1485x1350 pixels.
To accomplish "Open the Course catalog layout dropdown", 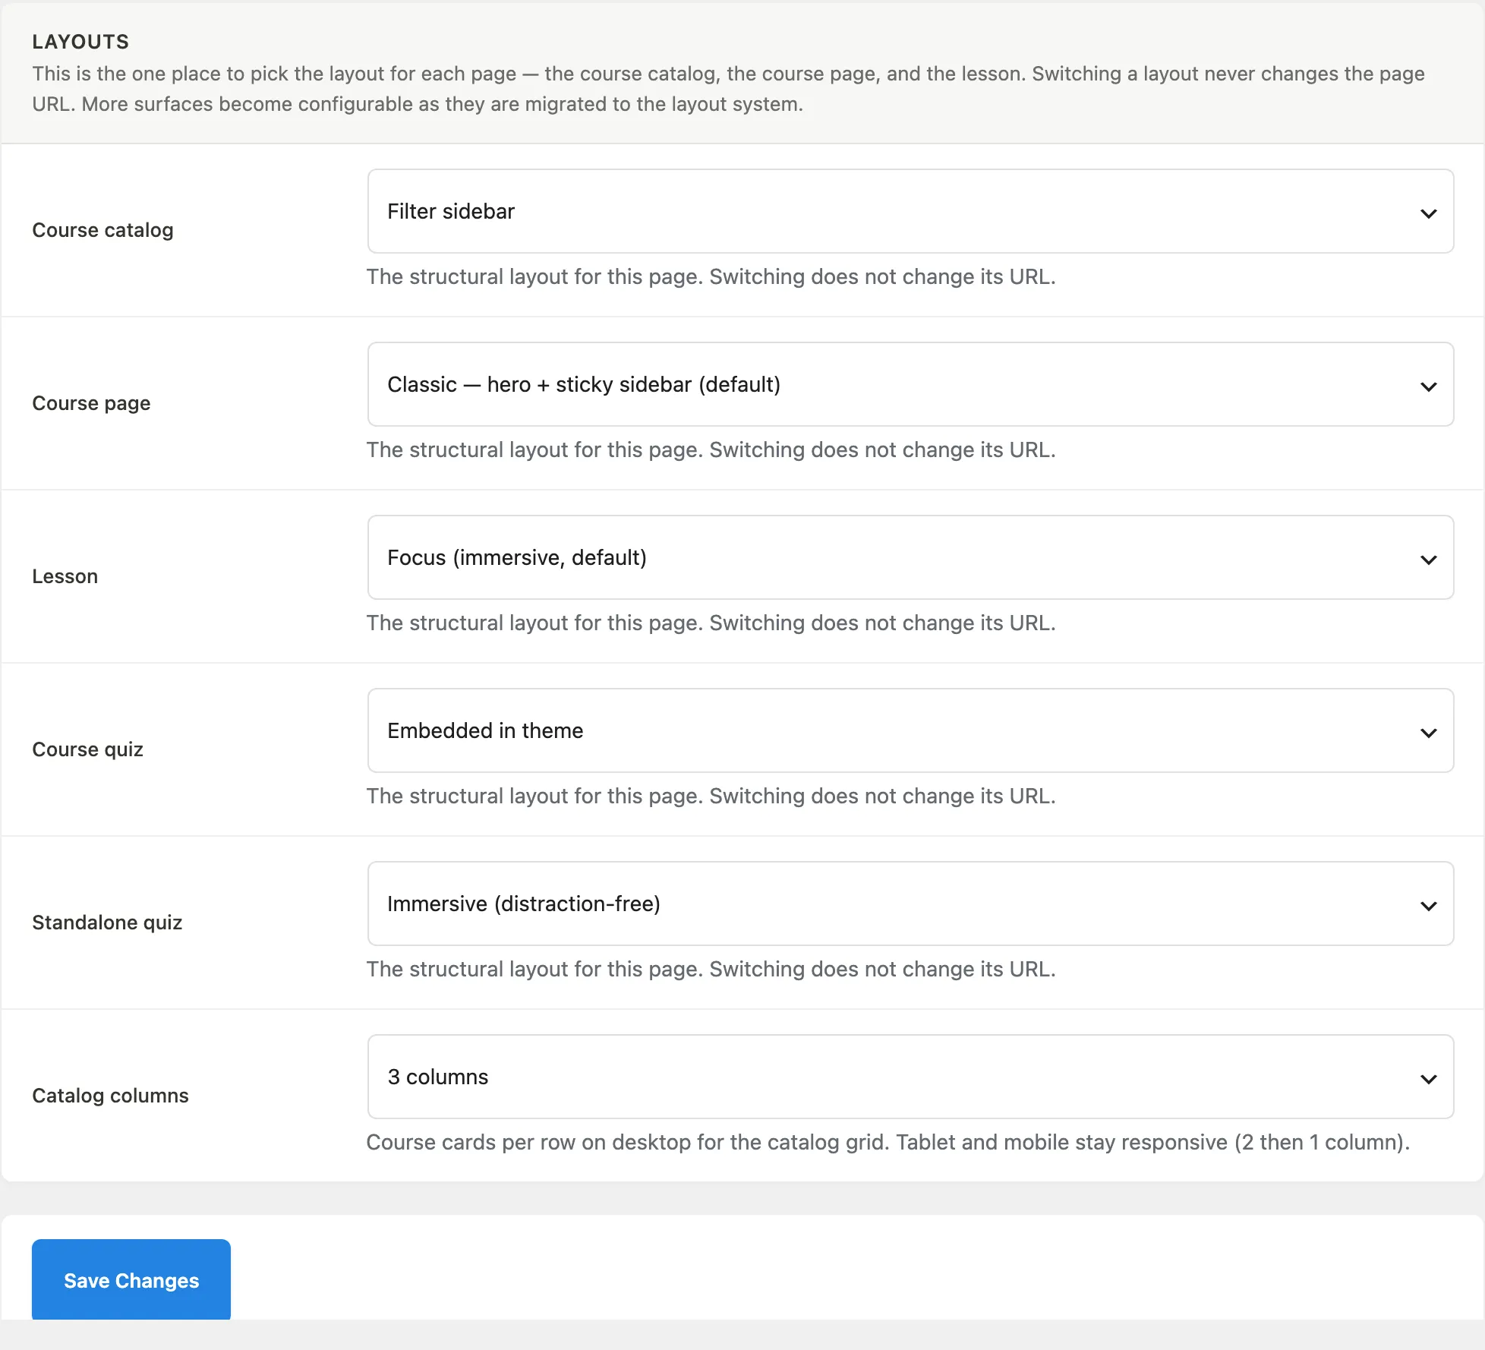I will click(x=910, y=211).
